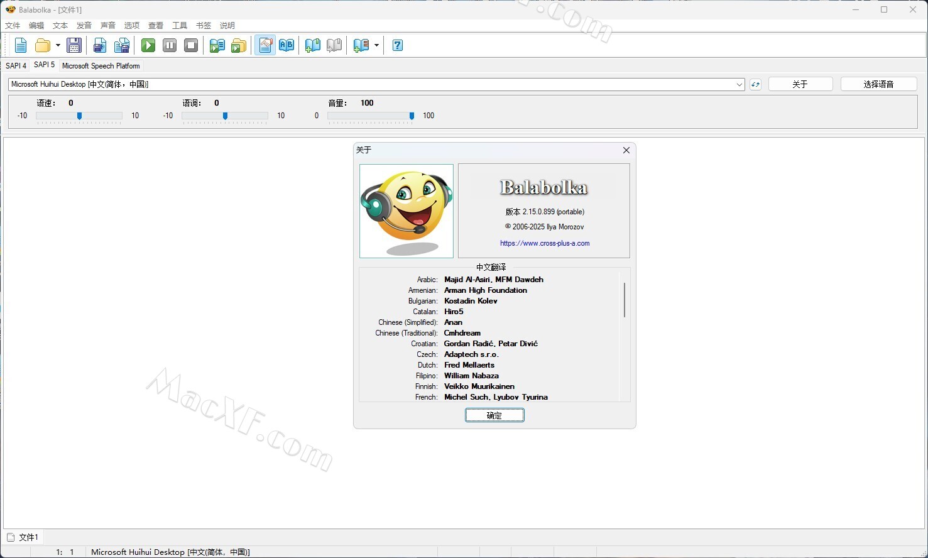Screen dimensions: 928x558
Task: Save the document with the floppy disk icon
Action: pos(74,45)
